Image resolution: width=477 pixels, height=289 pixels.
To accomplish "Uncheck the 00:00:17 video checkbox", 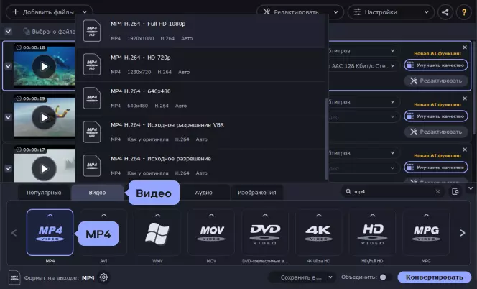I will point(9,168).
